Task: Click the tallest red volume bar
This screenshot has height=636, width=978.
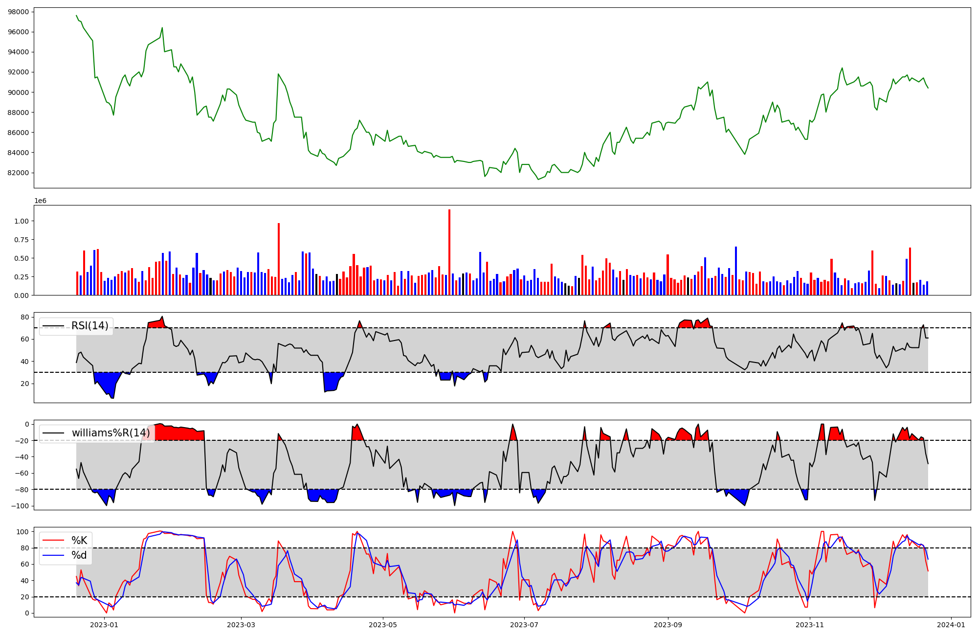Action: click(x=449, y=252)
